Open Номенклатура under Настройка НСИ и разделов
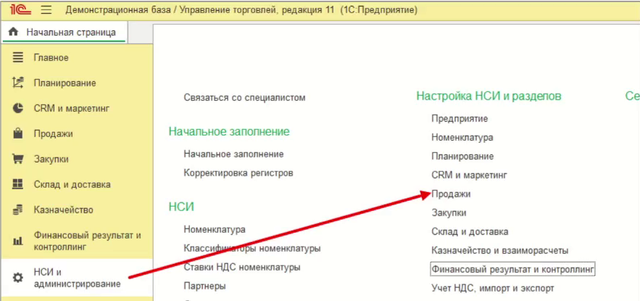This screenshot has height=301, width=640. coord(462,137)
